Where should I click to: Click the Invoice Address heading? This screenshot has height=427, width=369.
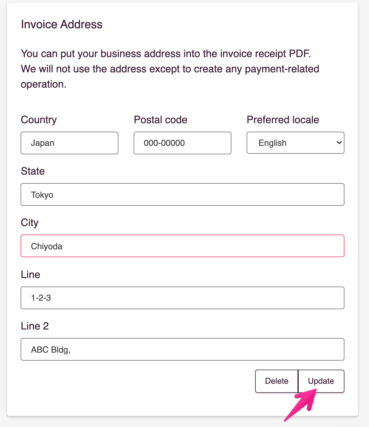tap(62, 24)
